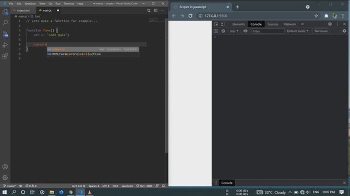Image resolution: width=350 pixels, height=196 pixels.
Task: Open the top JavaScript context dropdown
Action: click(x=234, y=31)
